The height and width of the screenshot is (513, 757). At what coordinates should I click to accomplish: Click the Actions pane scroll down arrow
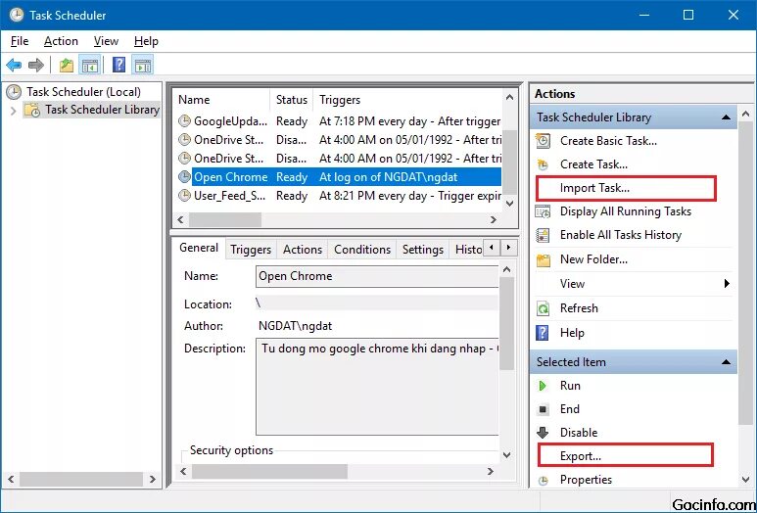point(746,479)
